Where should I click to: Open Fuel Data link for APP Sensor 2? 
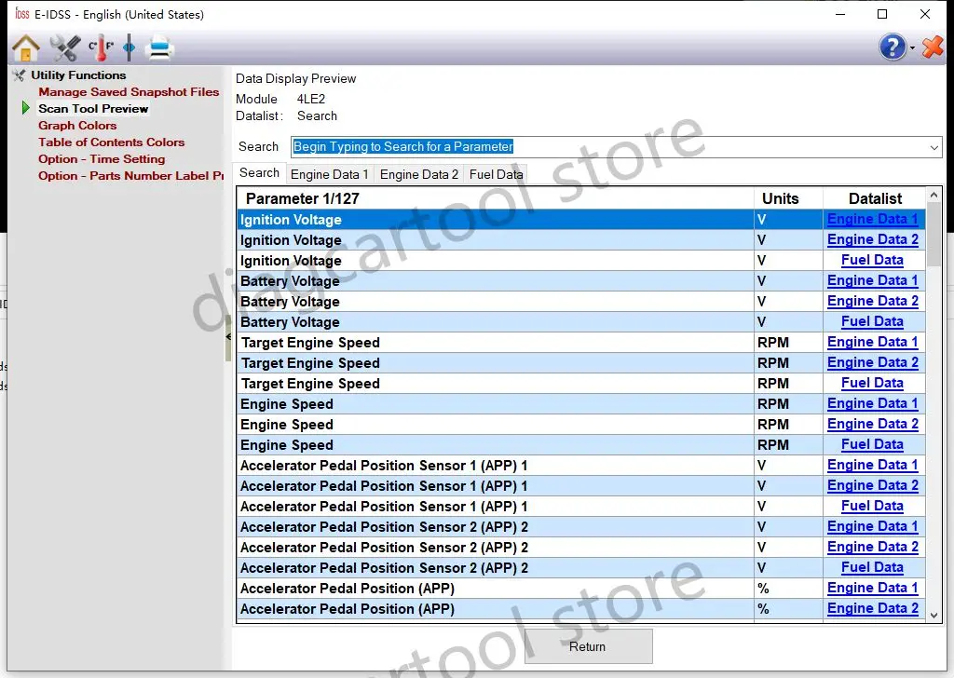[872, 567]
